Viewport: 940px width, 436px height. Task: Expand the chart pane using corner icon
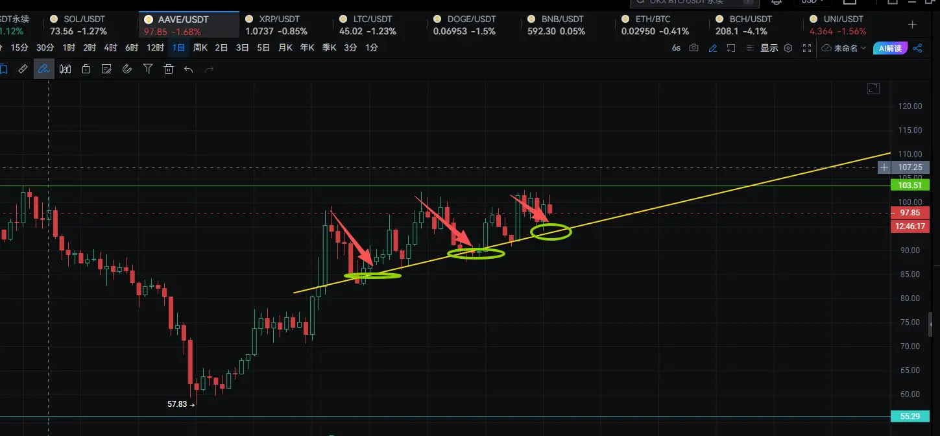pos(873,88)
